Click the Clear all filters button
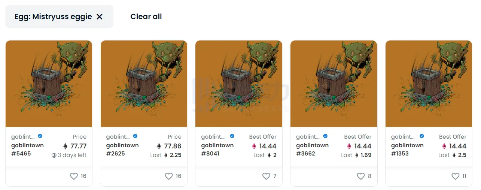This screenshot has height=190, width=481. [146, 16]
